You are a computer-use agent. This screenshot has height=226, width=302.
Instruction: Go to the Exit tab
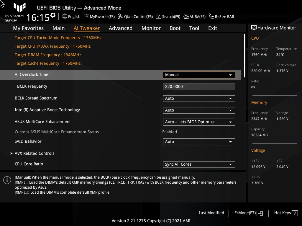coord(213,28)
